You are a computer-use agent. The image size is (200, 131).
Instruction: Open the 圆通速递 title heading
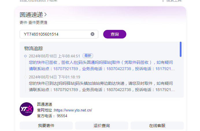31,15
